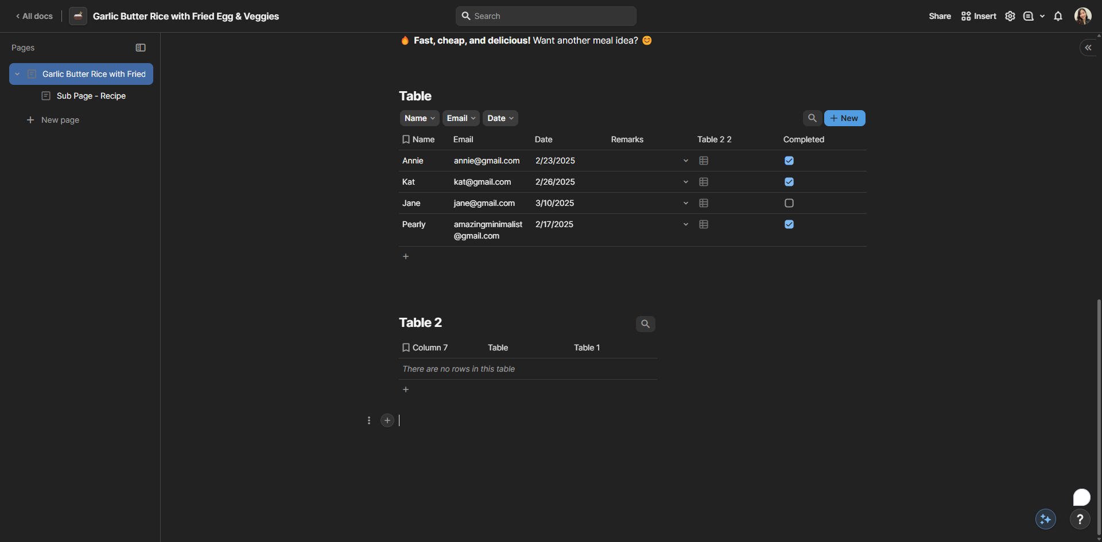Viewport: 1102px width, 542px height.
Task: Click the blue New button
Action: tap(844, 118)
